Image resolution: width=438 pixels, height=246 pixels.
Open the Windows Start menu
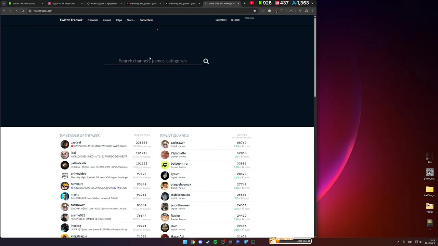coord(185,242)
